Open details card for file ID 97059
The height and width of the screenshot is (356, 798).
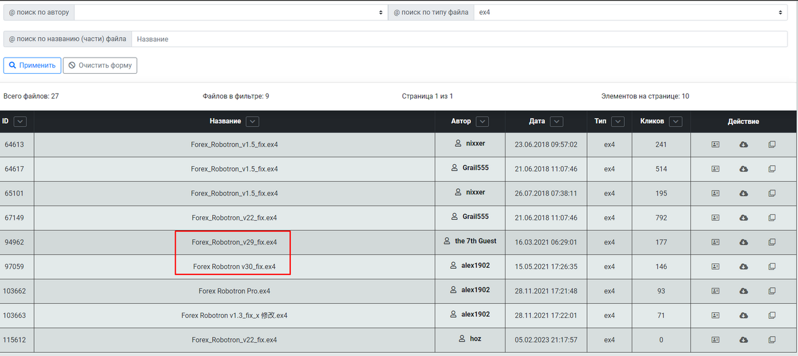click(715, 267)
